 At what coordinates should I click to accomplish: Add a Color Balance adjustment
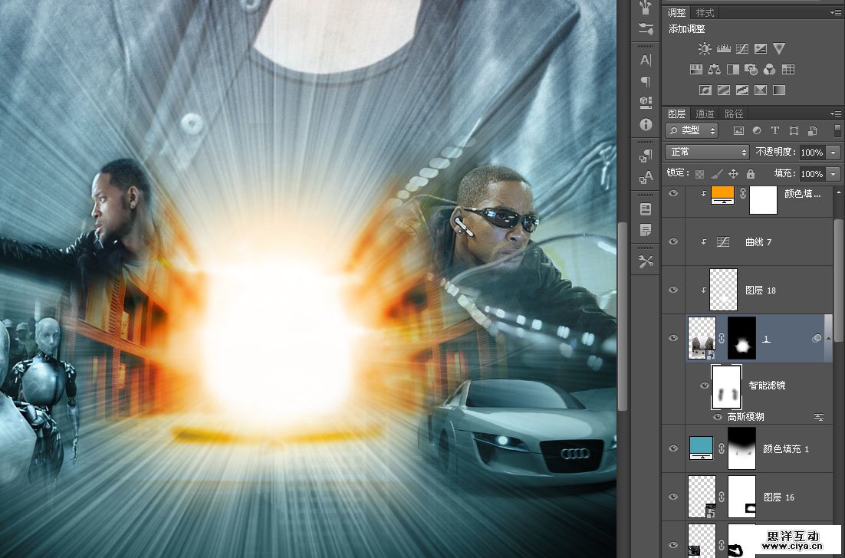[x=715, y=70]
